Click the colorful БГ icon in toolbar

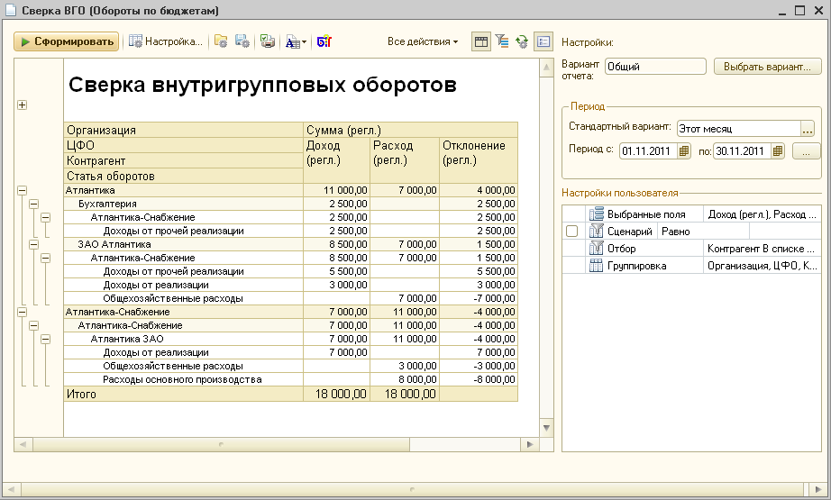[x=324, y=41]
